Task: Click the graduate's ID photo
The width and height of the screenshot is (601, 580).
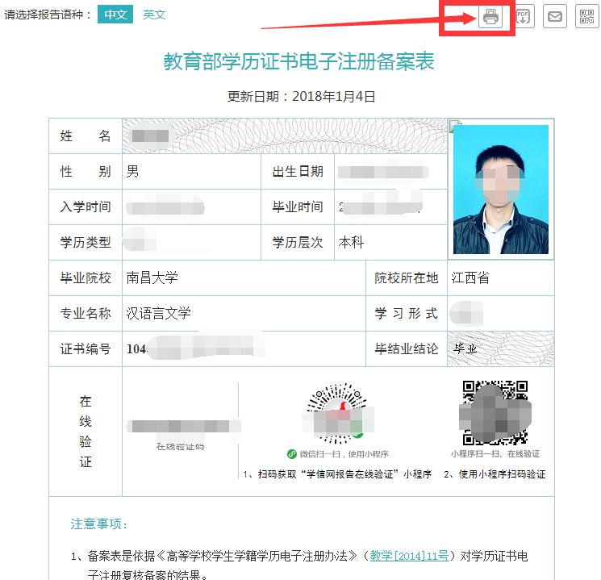Action: (500, 189)
